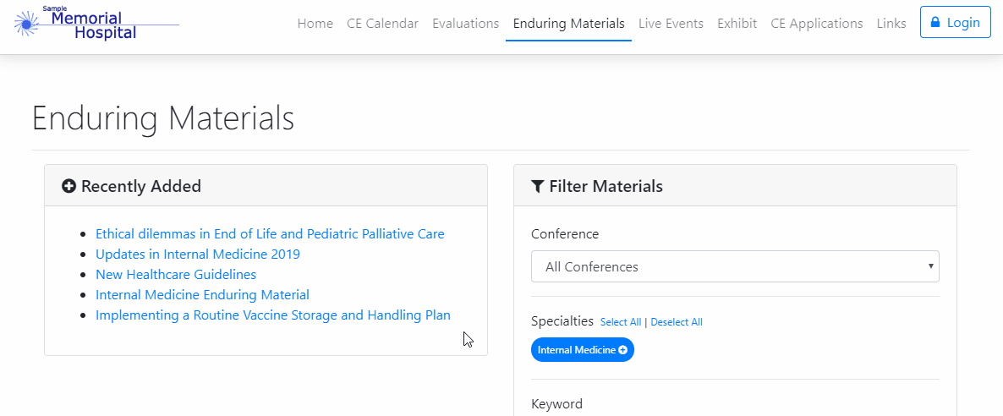Image resolution: width=1003 pixels, height=416 pixels.
Task: Click the Links menu item
Action: click(891, 24)
